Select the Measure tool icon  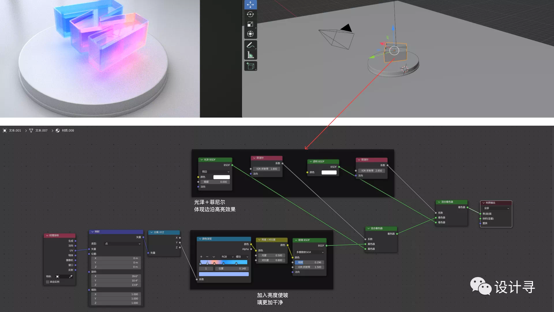pyautogui.click(x=250, y=55)
